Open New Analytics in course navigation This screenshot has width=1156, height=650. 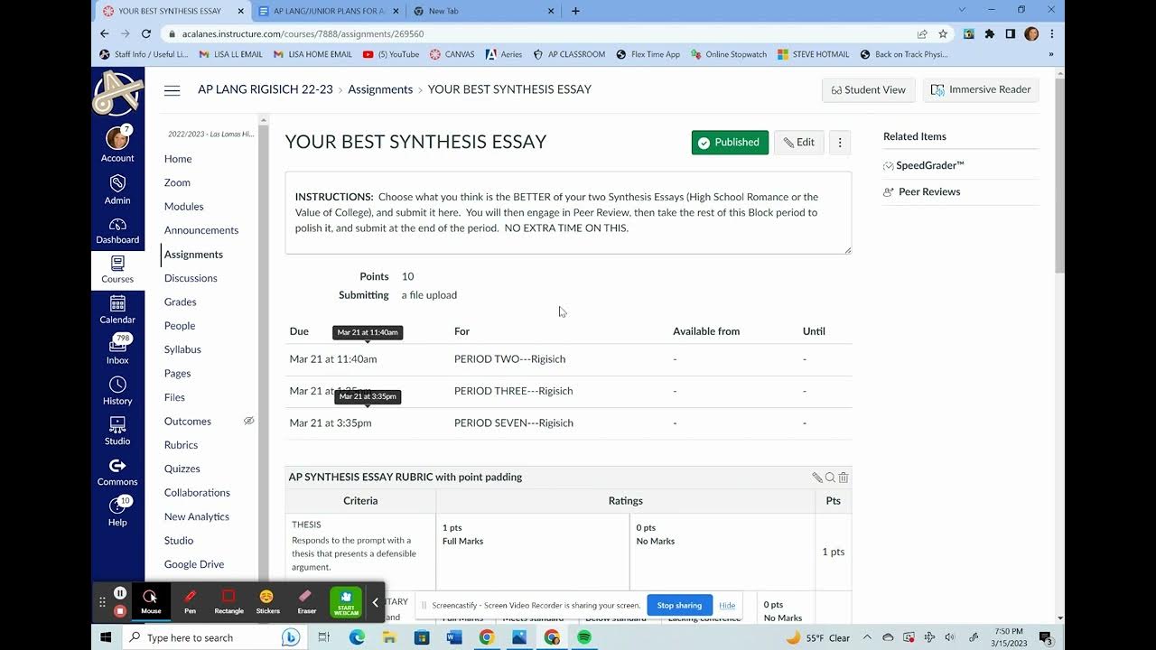coord(197,516)
